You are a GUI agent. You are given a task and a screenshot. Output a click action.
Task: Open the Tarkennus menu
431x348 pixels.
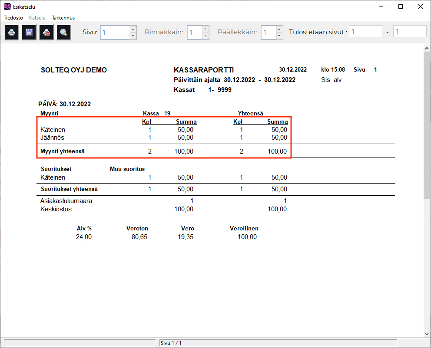click(x=63, y=18)
